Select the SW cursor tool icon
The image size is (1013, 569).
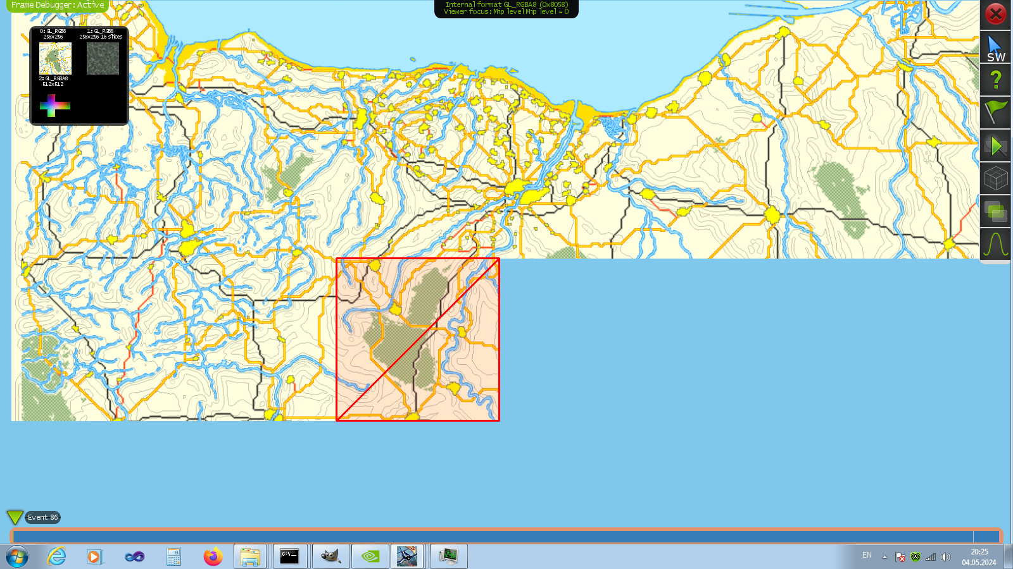[995, 48]
